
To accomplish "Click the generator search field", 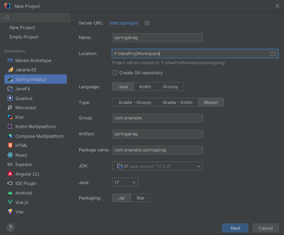I will tap(36, 17).
